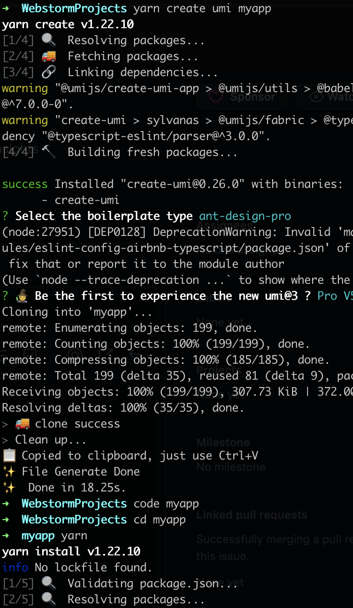
Task: Click the Assignees heading in the background page
Action: pyautogui.click(x=224, y=225)
